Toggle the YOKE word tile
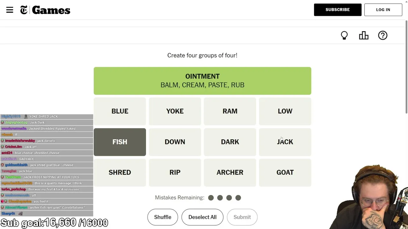The height and width of the screenshot is (229, 408). click(175, 111)
